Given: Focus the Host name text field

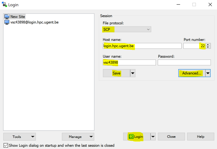Looking at the screenshot, I should (x=142, y=46).
